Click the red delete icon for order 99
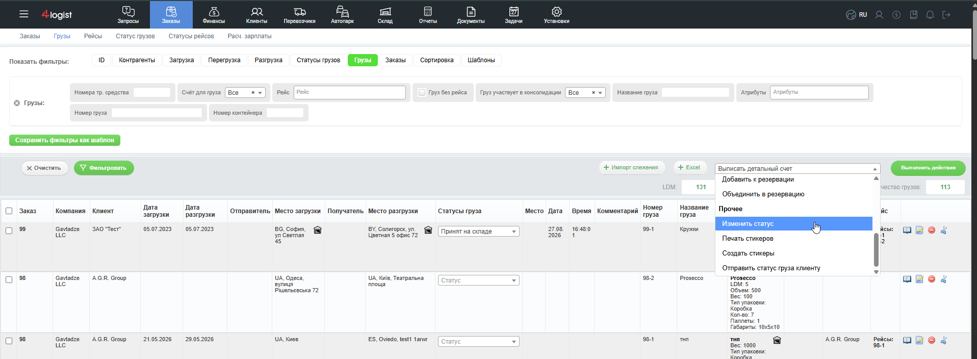977x359 pixels. click(x=932, y=230)
